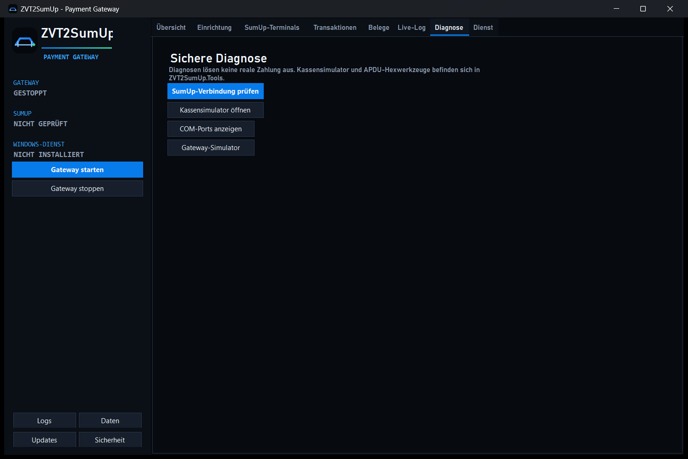Click the Daten button

[x=110, y=420]
